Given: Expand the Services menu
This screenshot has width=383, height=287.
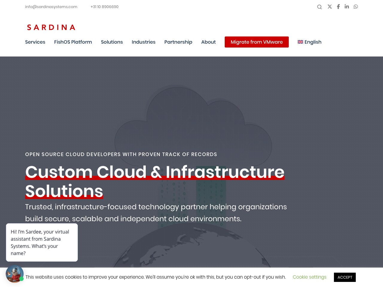Looking at the screenshot, I should click(35, 42).
